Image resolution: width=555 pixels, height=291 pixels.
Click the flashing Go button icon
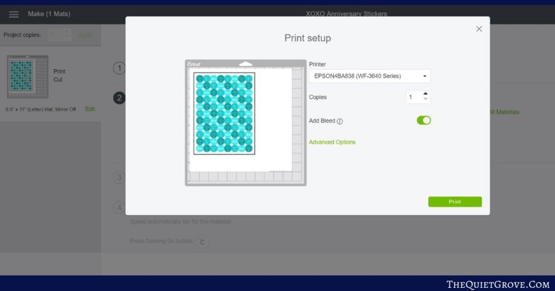pos(202,242)
